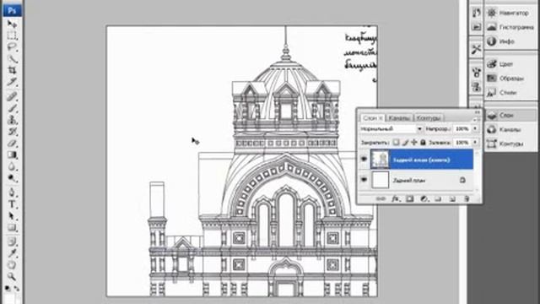This screenshot has height=304, width=540.
Task: Open the blend mode Нормальный dropdown
Action: click(391, 129)
